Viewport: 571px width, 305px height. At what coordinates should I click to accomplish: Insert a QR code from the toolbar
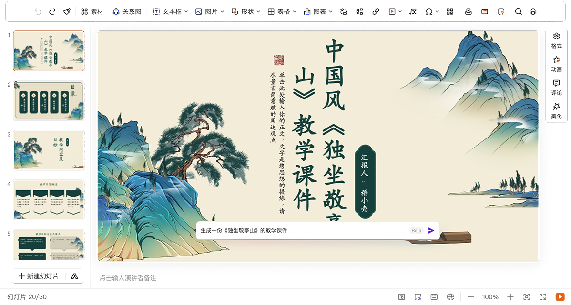click(450, 11)
